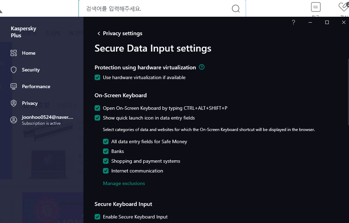The image size is (349, 223).
Task: Open the Security section in sidebar
Action: point(31,70)
